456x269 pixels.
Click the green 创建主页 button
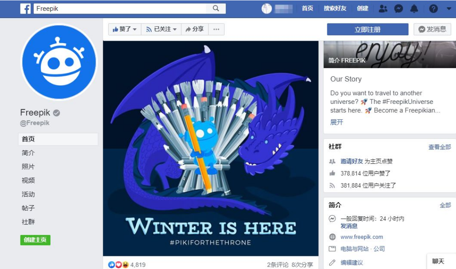35,240
